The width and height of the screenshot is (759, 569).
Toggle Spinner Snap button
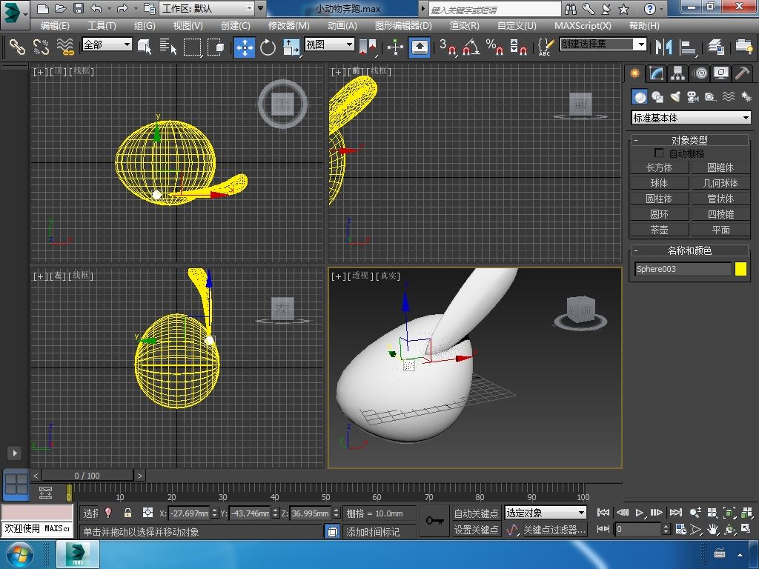[518, 47]
